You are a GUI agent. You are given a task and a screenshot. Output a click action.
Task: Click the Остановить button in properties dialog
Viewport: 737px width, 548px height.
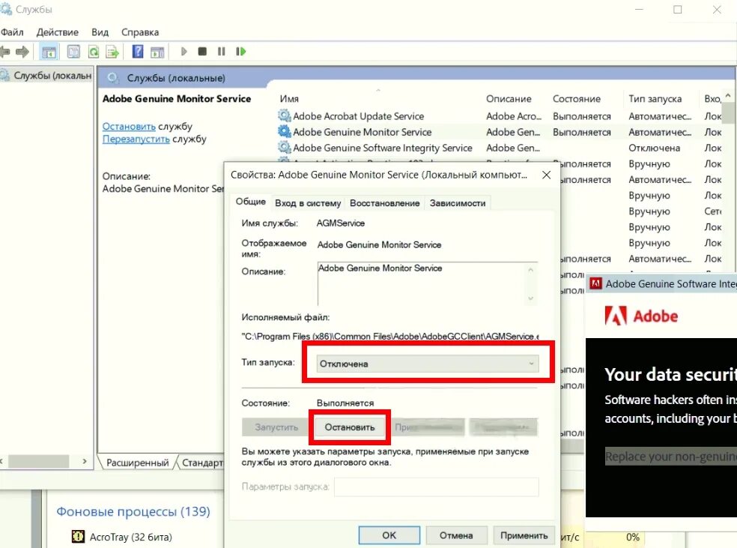click(x=350, y=427)
